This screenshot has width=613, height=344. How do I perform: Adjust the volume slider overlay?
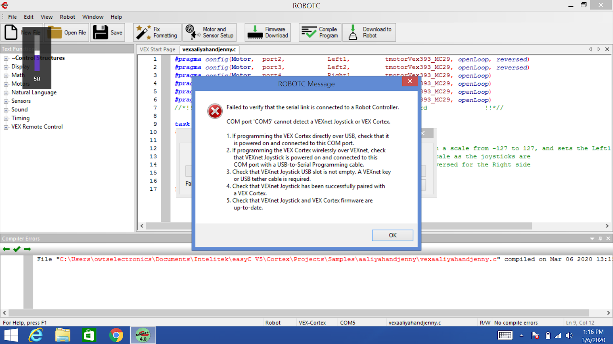tap(37, 54)
